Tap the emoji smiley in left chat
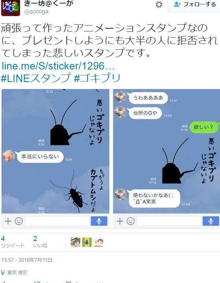Screen dimensions: 220x283 pyautogui.click(x=18, y=221)
